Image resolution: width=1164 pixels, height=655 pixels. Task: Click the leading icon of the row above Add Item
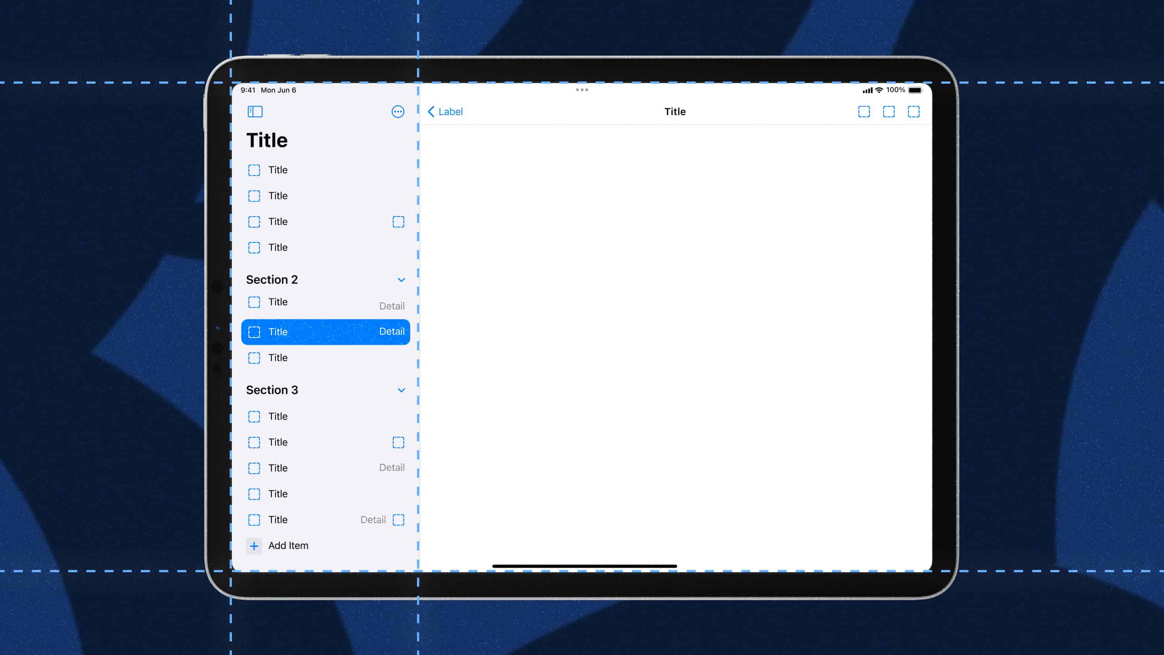tap(254, 520)
